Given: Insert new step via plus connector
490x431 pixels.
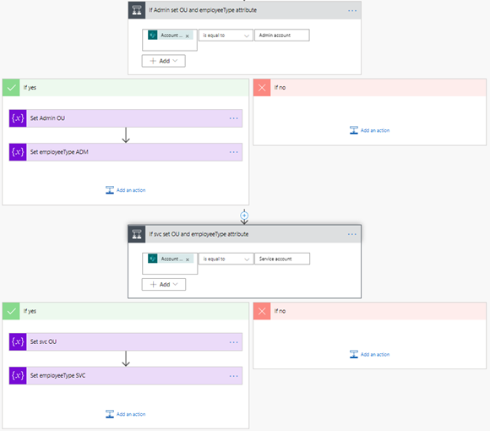Looking at the screenshot, I should coord(244,215).
